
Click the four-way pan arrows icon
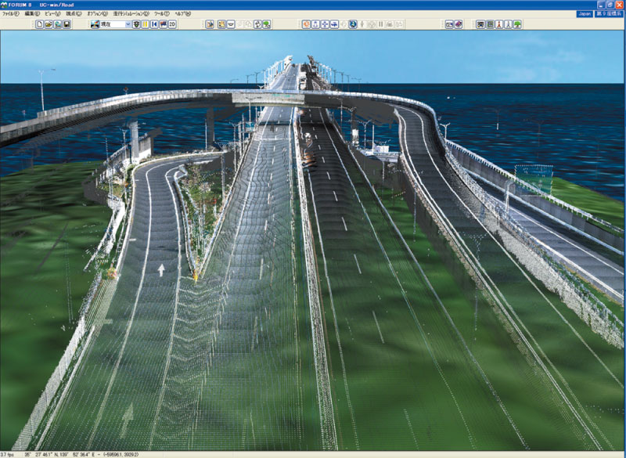pos(325,24)
